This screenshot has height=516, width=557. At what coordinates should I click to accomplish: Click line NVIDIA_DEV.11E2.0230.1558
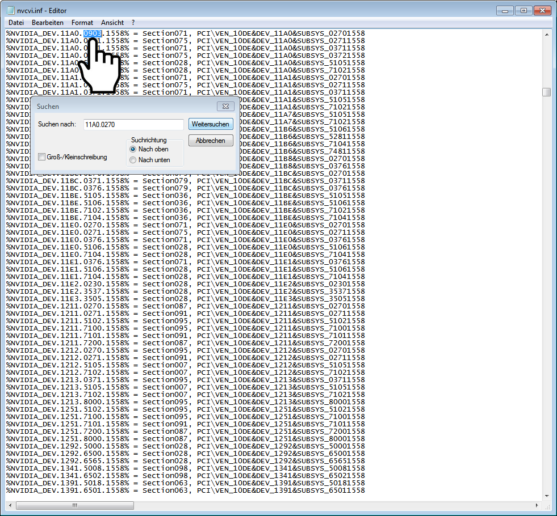click(x=186, y=284)
